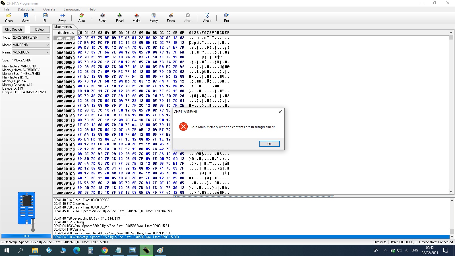
Task: Expand the Auto button dropdown arrow
Action: [x=92, y=18]
